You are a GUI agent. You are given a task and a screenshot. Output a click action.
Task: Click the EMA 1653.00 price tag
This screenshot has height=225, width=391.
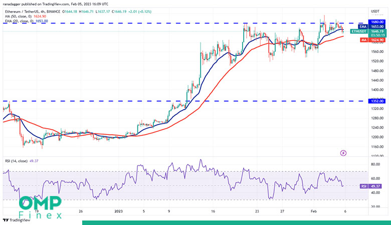[372, 26]
